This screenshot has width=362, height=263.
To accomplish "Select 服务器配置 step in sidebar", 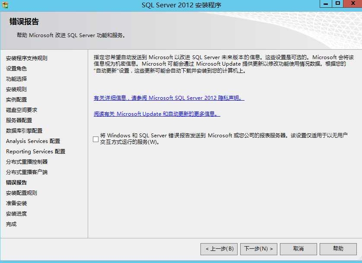I will pos(19,120).
